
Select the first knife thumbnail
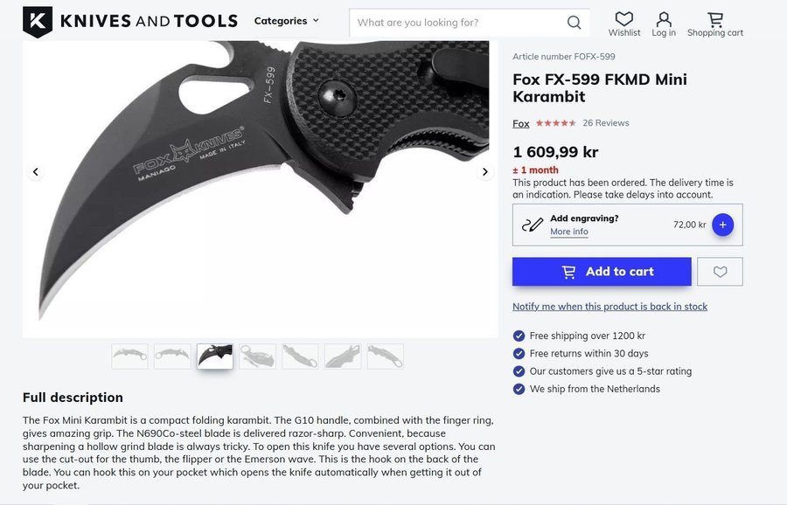point(129,356)
